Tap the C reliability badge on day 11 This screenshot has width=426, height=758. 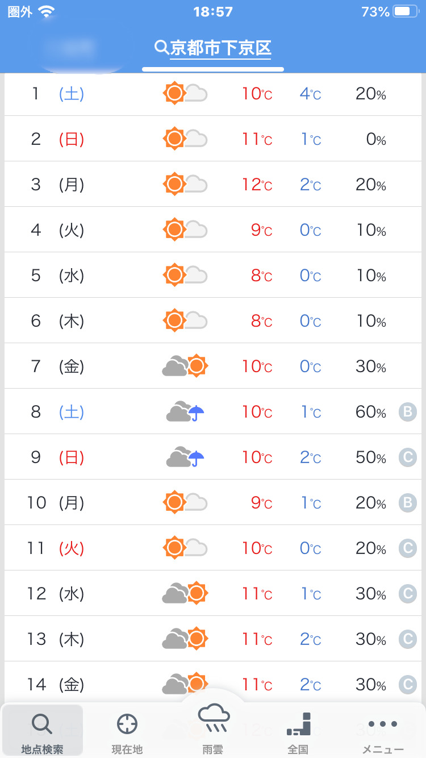[x=407, y=548]
